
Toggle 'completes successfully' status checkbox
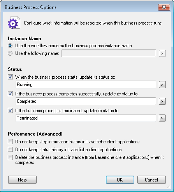[10, 94]
